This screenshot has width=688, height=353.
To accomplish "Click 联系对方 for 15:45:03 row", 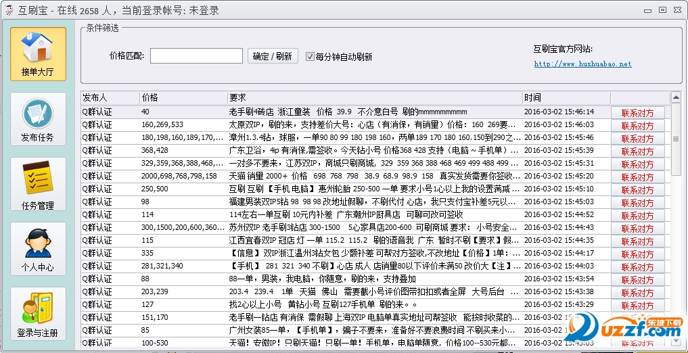I will (x=637, y=203).
